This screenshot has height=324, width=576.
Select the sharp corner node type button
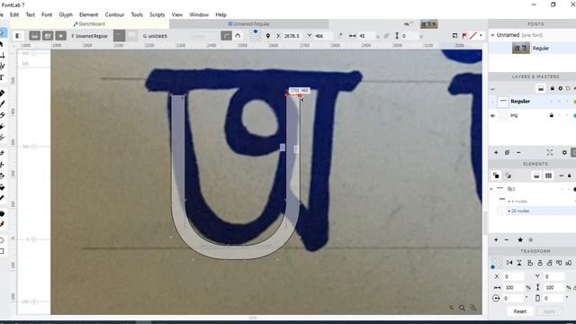tap(226, 36)
